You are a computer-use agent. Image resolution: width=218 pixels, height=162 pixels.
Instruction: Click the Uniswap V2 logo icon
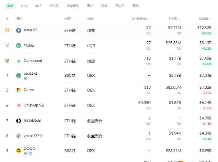(19, 105)
